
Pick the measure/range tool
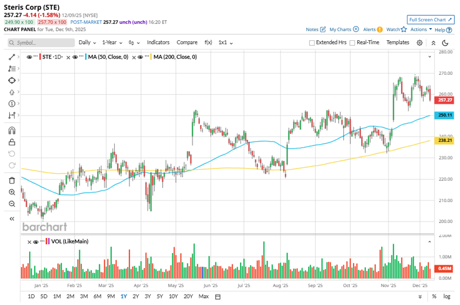pyautogui.click(x=12, y=115)
